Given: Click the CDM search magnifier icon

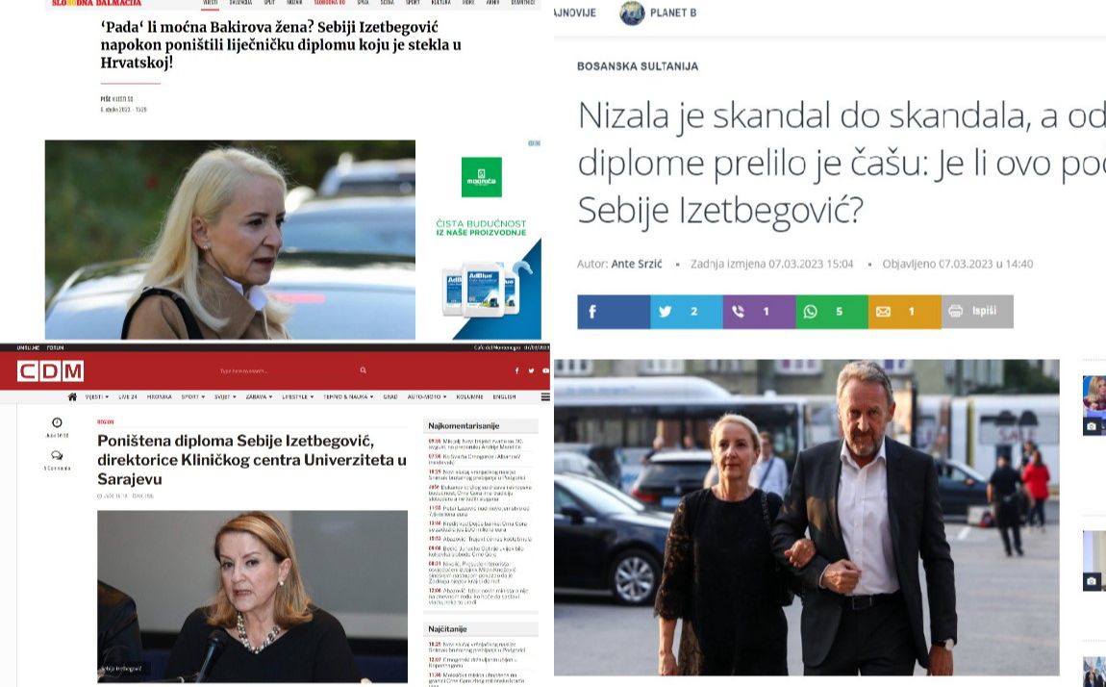Looking at the screenshot, I should (x=364, y=370).
